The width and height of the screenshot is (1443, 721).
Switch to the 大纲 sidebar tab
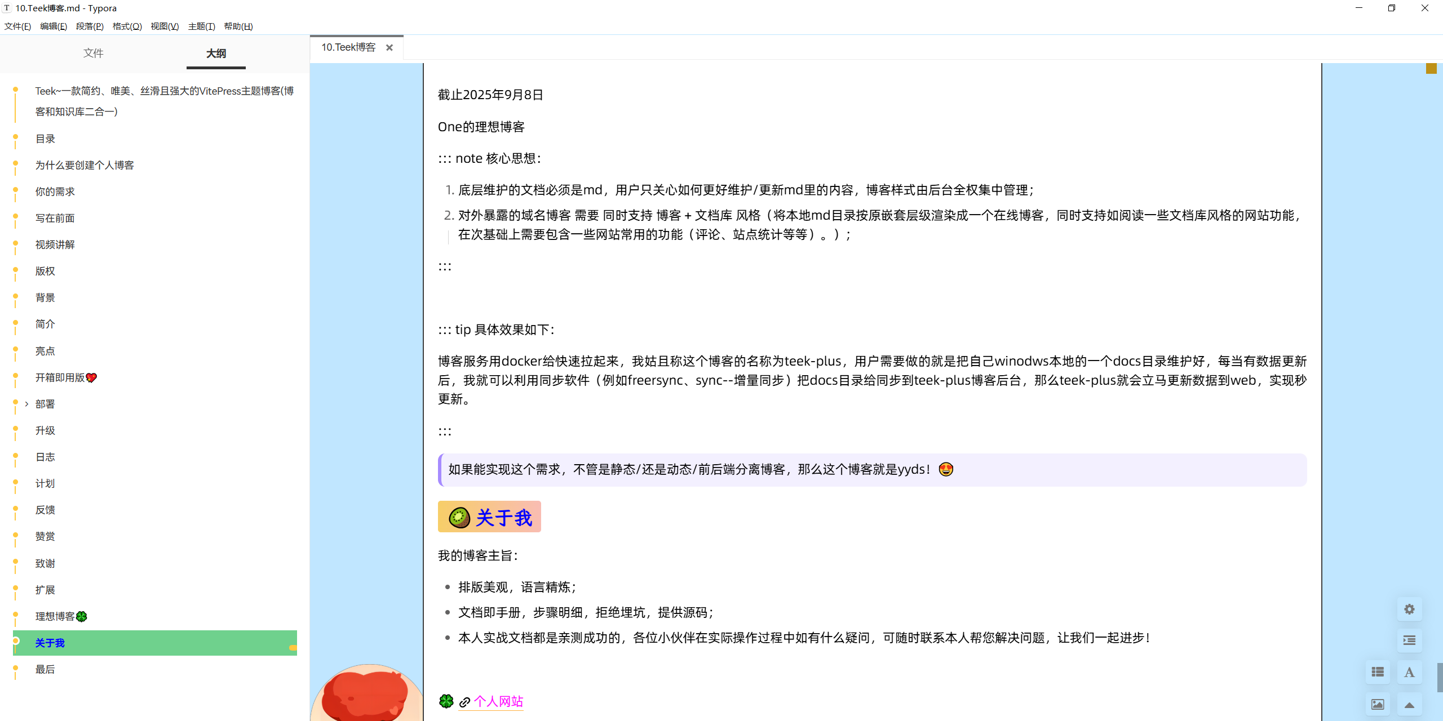coord(216,53)
